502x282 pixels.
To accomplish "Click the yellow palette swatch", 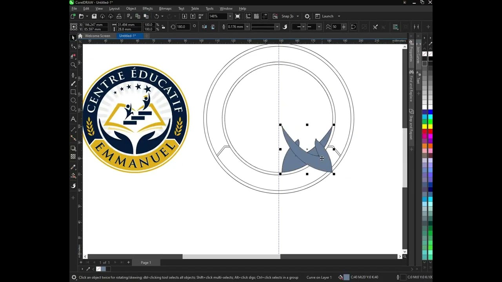I will (424, 127).
